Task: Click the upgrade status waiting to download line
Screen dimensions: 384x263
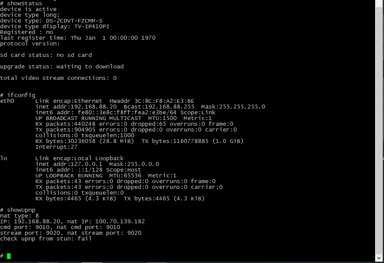Action: point(62,67)
